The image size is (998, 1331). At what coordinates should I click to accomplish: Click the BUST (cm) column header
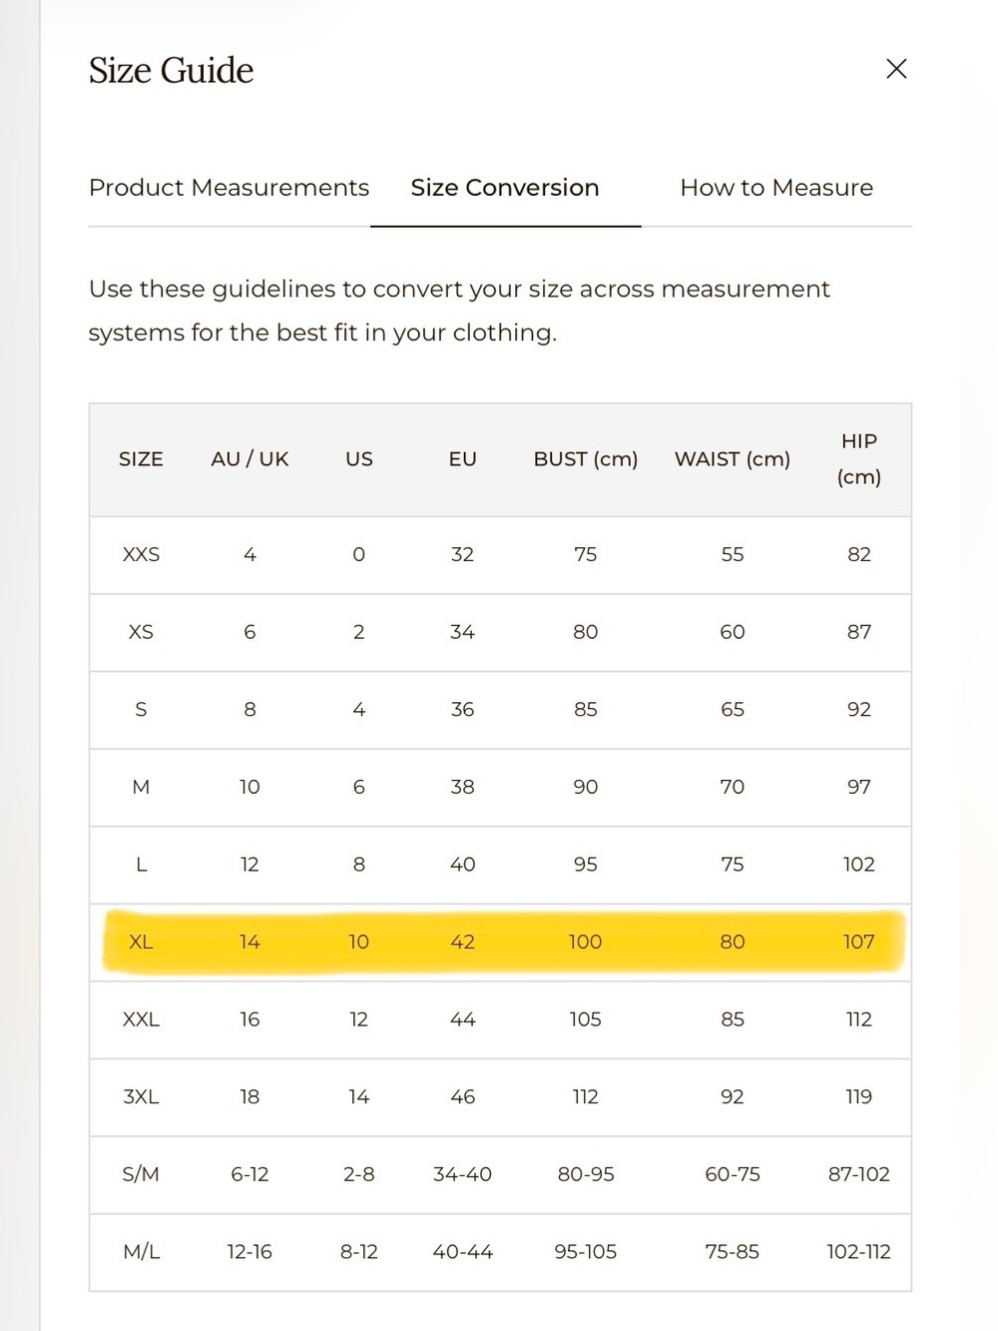coord(586,459)
